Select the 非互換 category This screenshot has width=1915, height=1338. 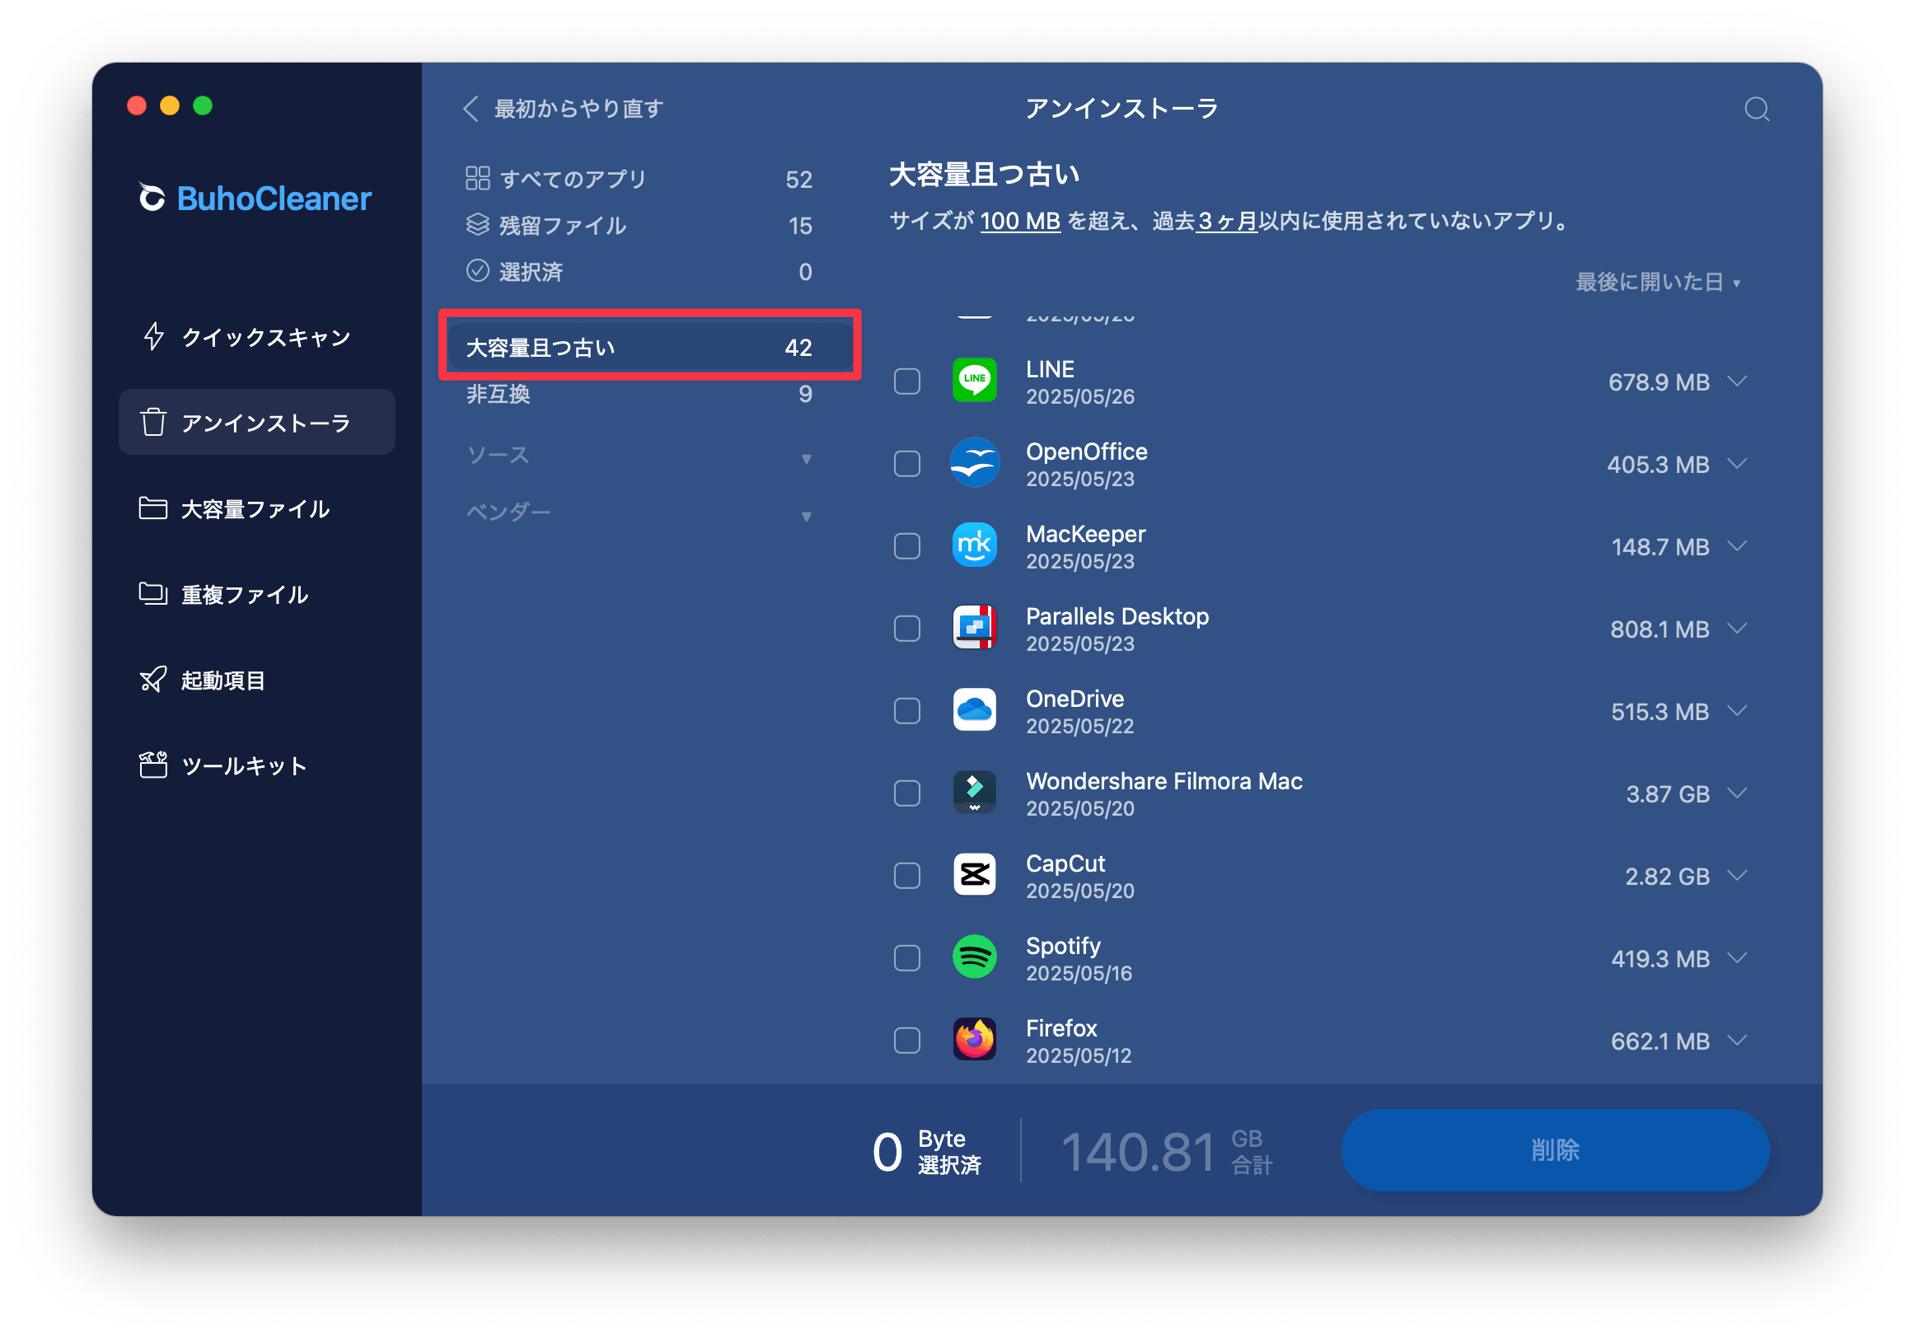(x=639, y=394)
